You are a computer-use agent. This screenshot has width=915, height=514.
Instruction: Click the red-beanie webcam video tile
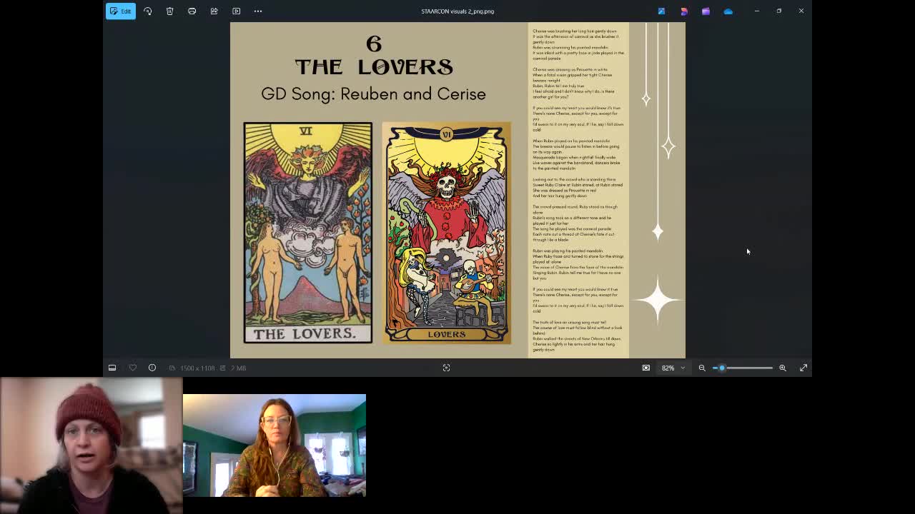(x=91, y=445)
